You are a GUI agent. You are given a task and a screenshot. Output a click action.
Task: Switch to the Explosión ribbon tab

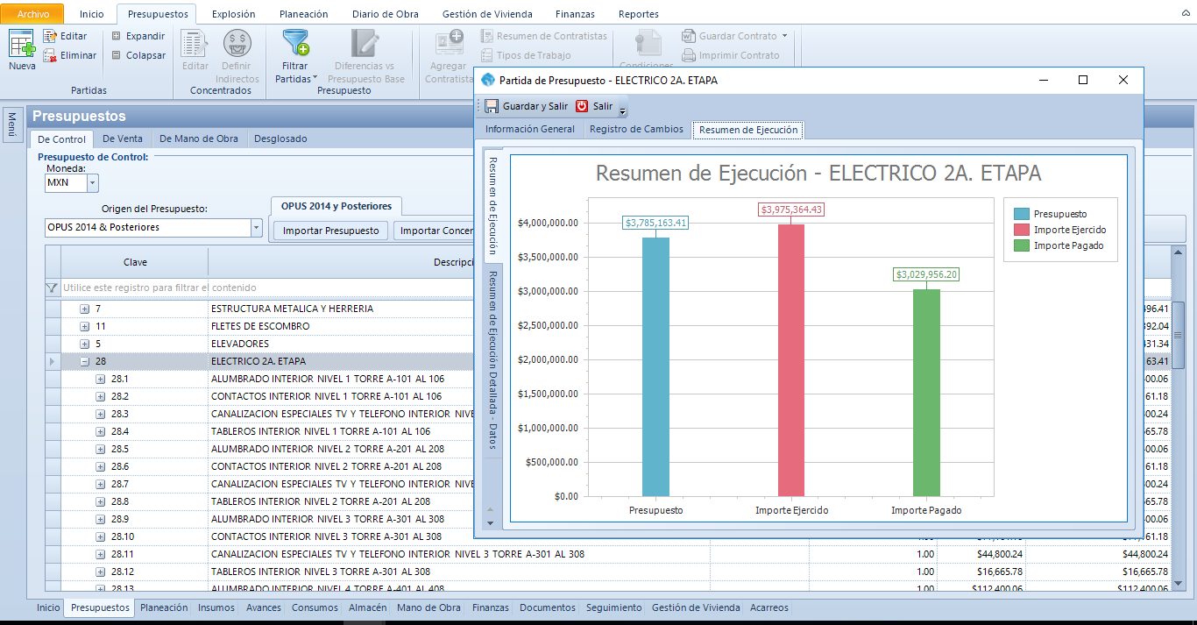(234, 14)
